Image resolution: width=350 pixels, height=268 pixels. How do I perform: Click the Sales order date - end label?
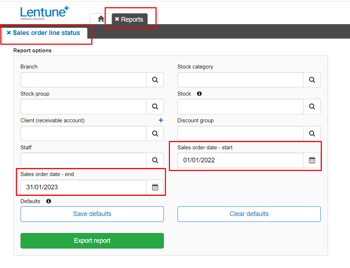(x=47, y=174)
